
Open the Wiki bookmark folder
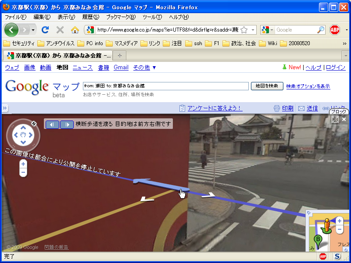pos(268,43)
